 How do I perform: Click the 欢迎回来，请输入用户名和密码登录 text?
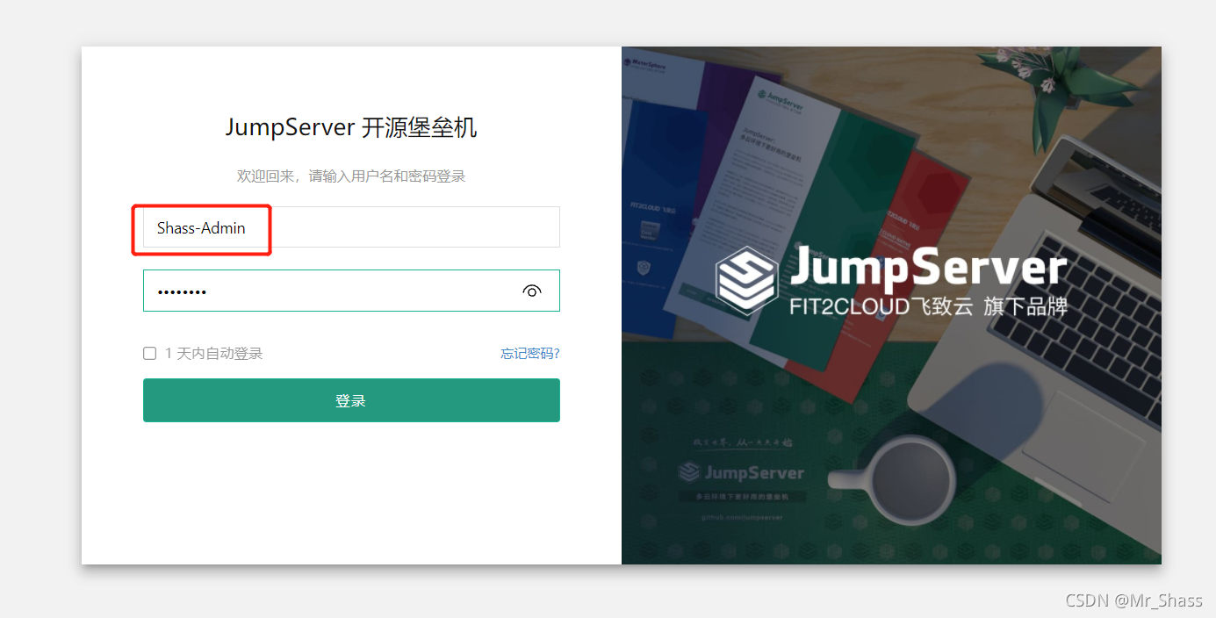(x=351, y=176)
